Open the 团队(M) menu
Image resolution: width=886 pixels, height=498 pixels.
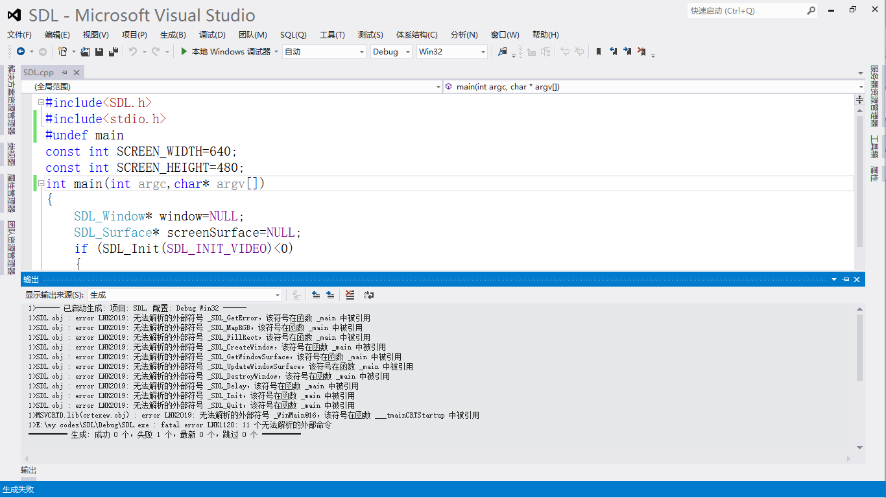click(x=252, y=34)
